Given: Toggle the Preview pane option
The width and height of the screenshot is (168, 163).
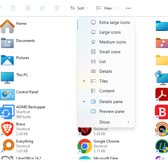Looking at the screenshot, I should (106, 111).
